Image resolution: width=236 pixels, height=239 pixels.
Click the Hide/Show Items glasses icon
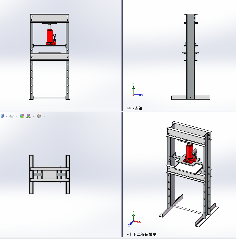point(12,116)
